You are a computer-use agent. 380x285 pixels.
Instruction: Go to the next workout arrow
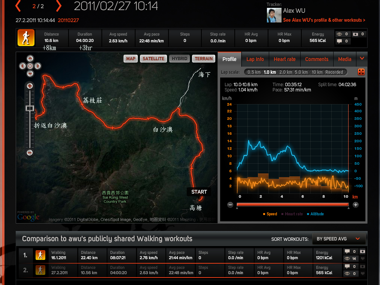(x=58, y=6)
